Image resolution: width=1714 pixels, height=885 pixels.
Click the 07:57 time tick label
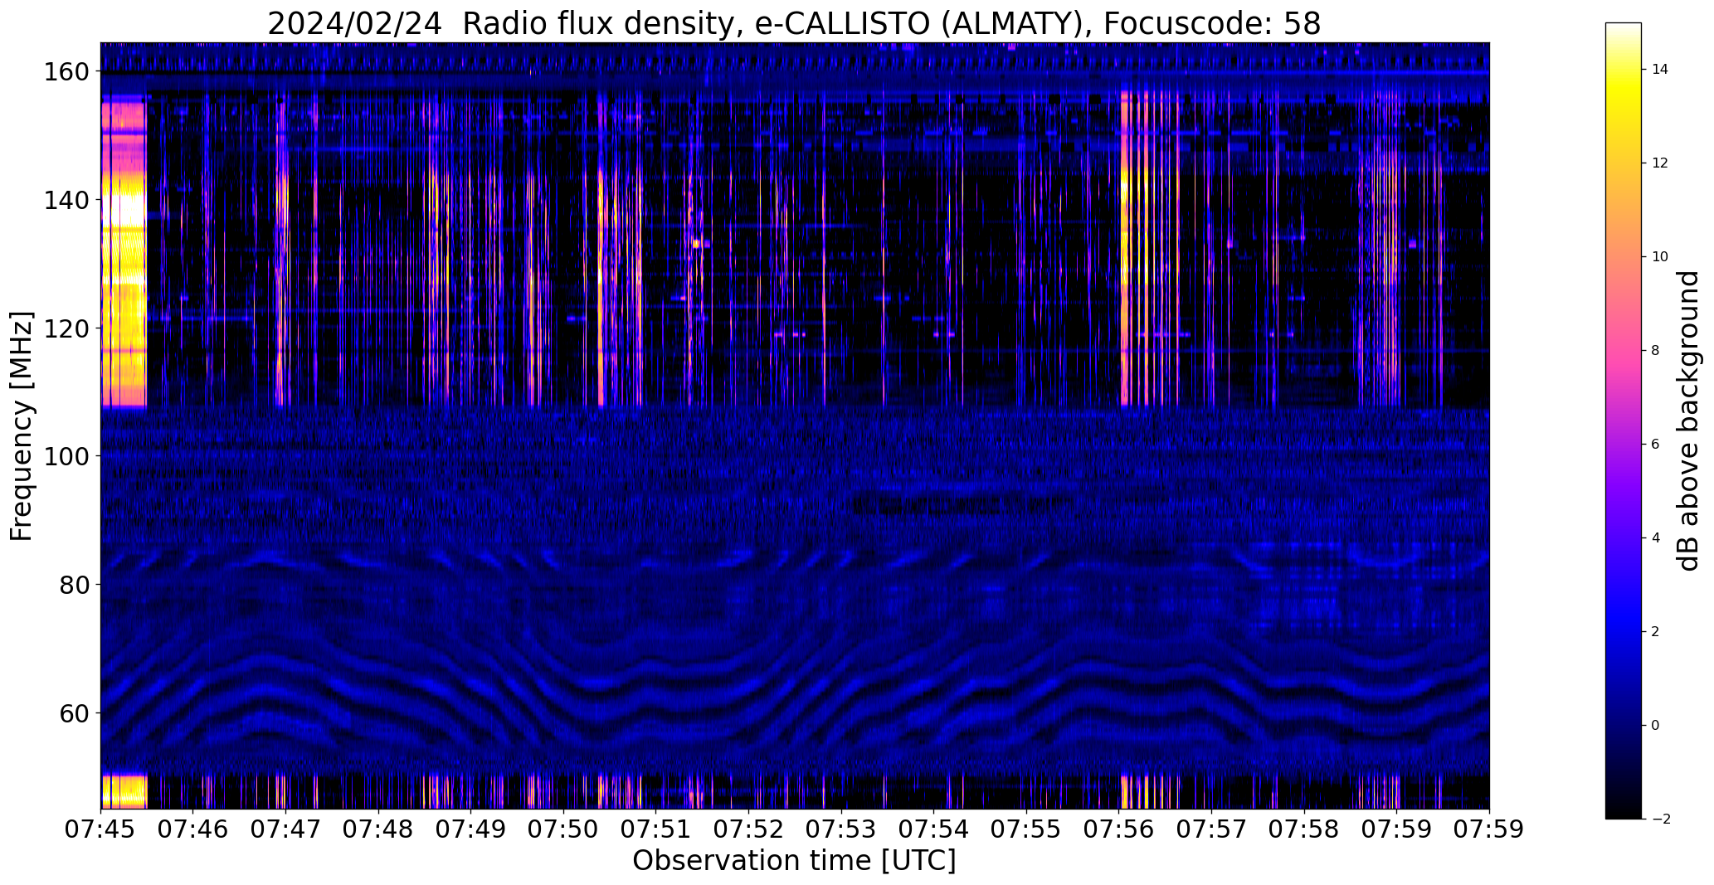click(1212, 829)
